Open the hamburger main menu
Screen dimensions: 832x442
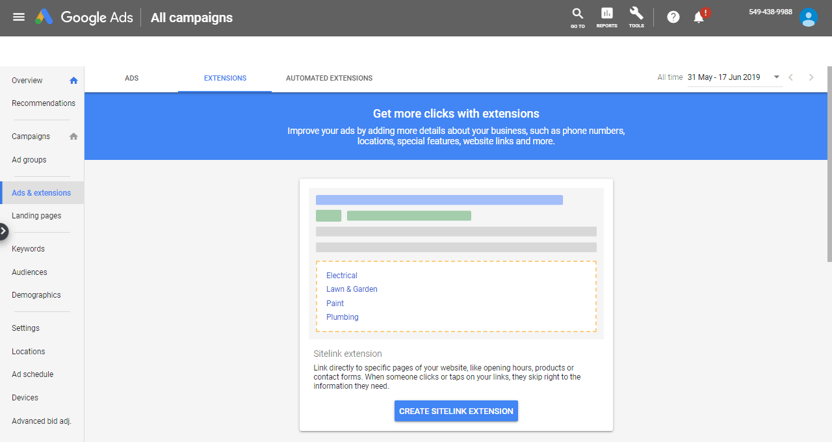[x=19, y=17]
